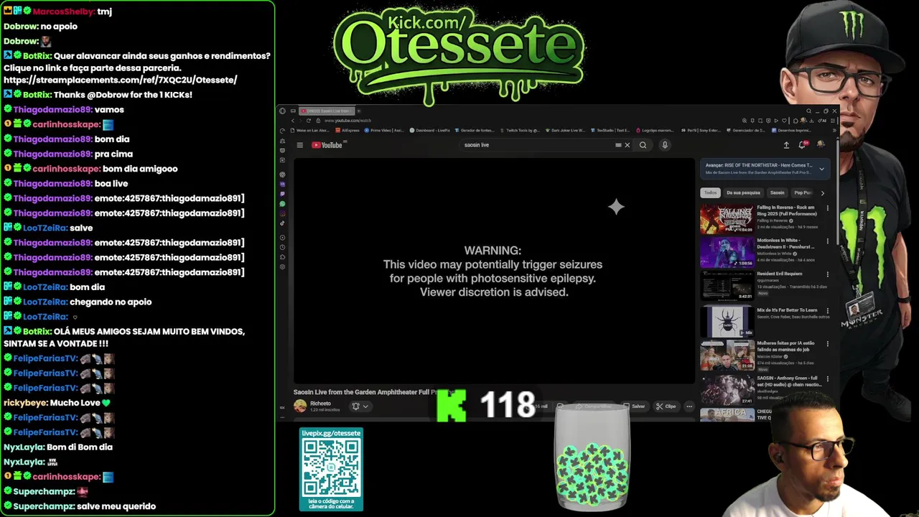This screenshot has width=919, height=517.
Task: Go to YouTube home via logo
Action: [327, 145]
